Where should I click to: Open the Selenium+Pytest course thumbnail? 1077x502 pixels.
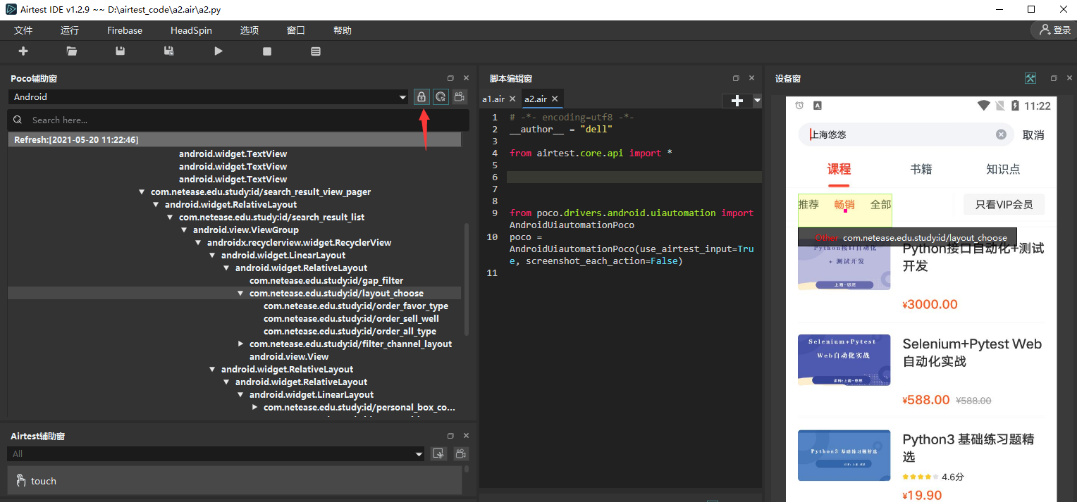[844, 360]
